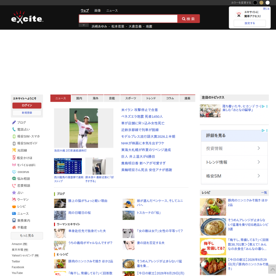
Task: Switch to the コラム news tab
Action: click(170, 98)
